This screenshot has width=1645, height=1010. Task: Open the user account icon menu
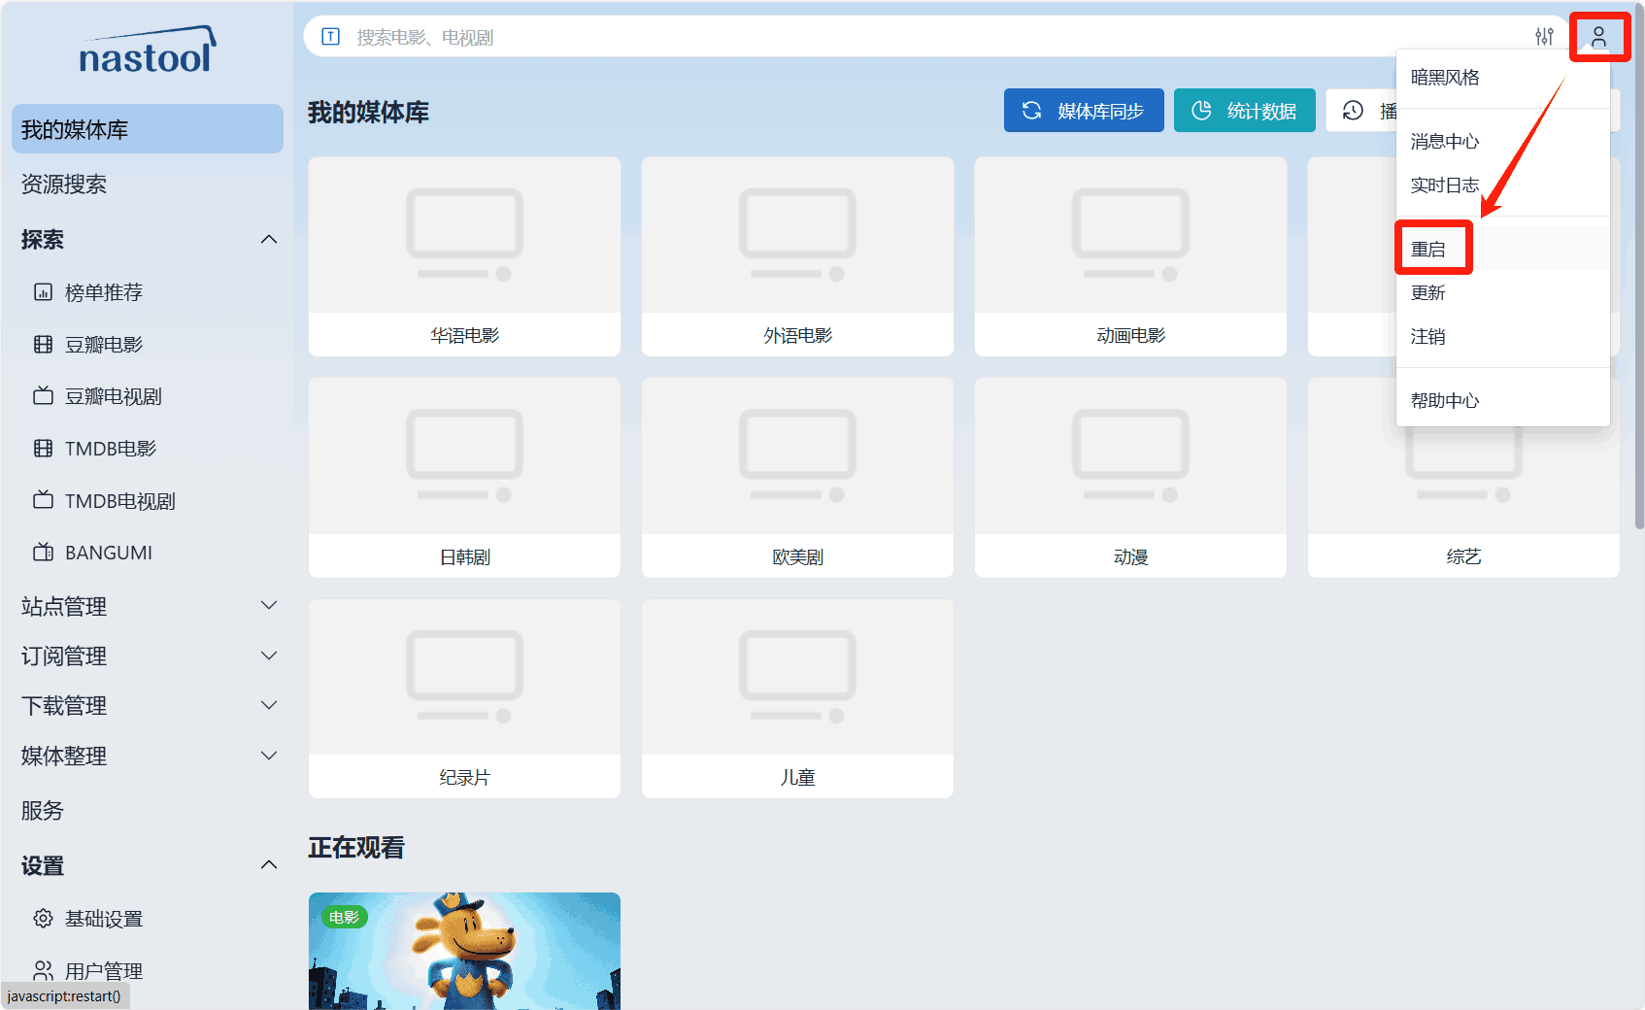coord(1598,37)
